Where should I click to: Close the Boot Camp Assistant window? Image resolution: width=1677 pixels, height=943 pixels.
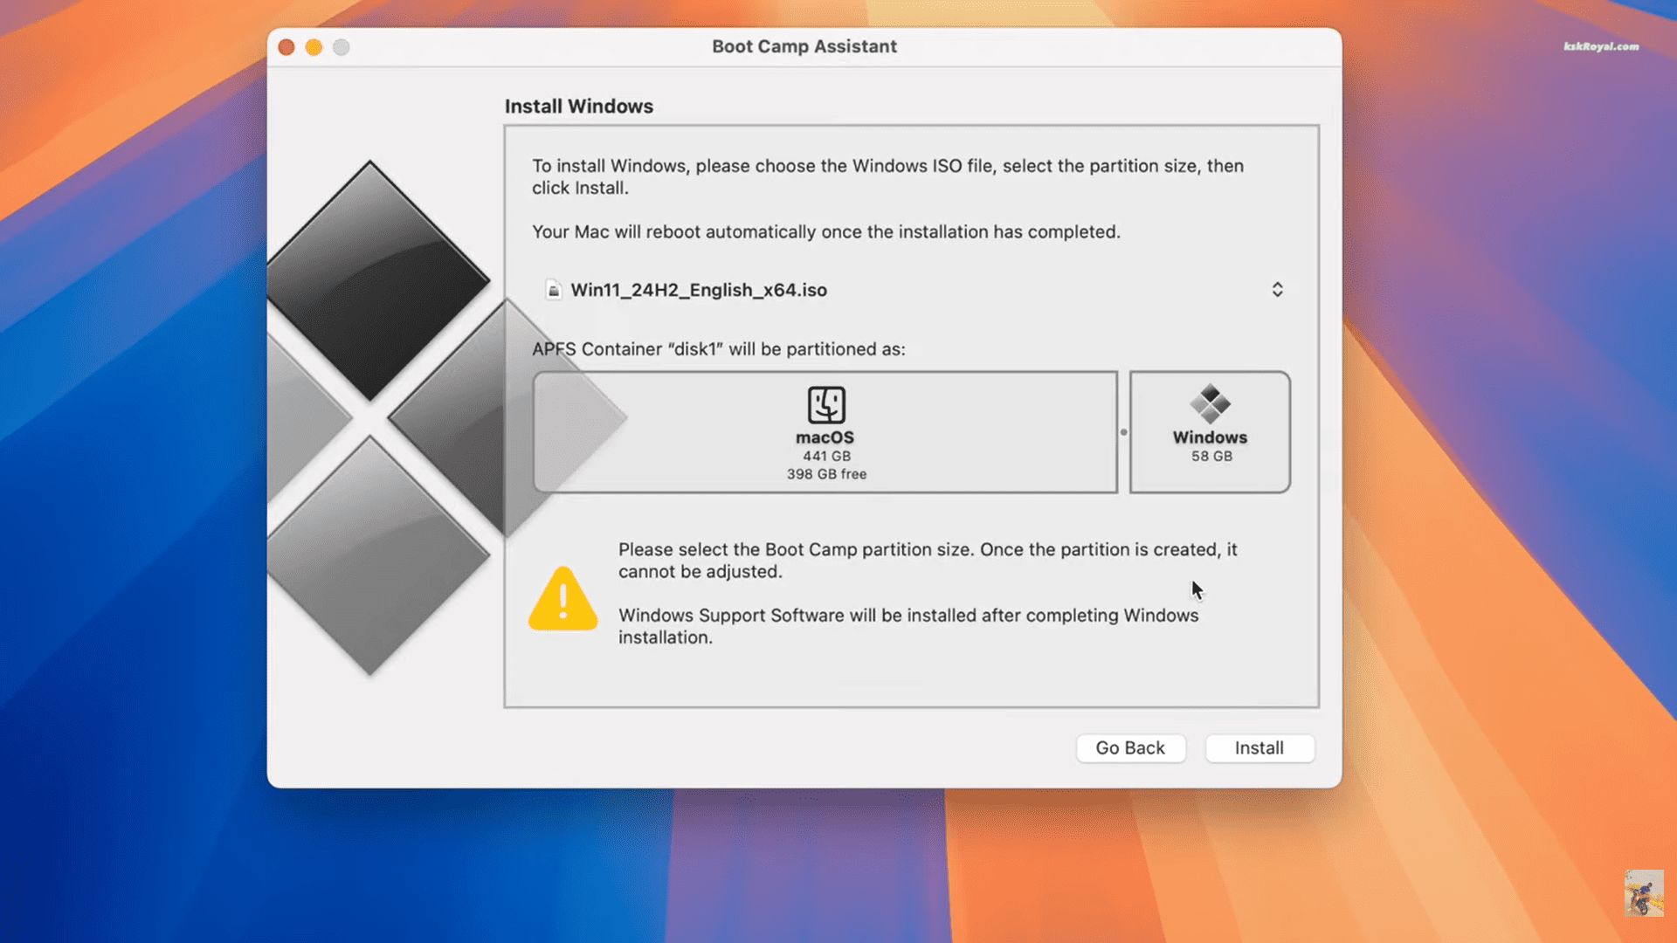pyautogui.click(x=286, y=47)
